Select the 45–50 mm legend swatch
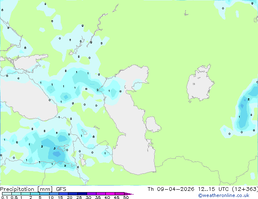Screen dimensions: 258x199 120,194
